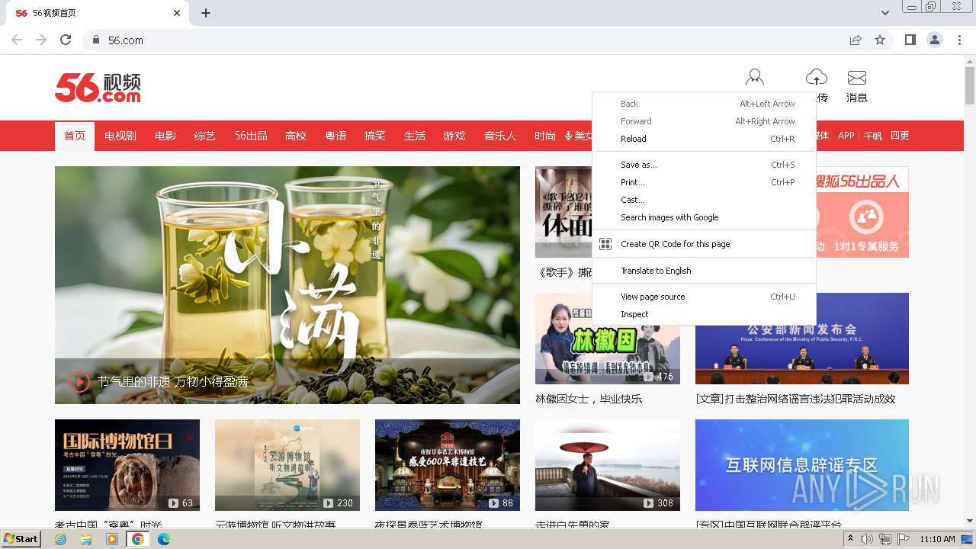Viewport: 976px width, 549px height.
Task: Choose Translate to English
Action: [704, 271]
